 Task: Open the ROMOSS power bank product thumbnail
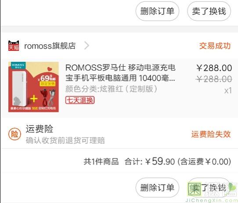click(x=33, y=87)
